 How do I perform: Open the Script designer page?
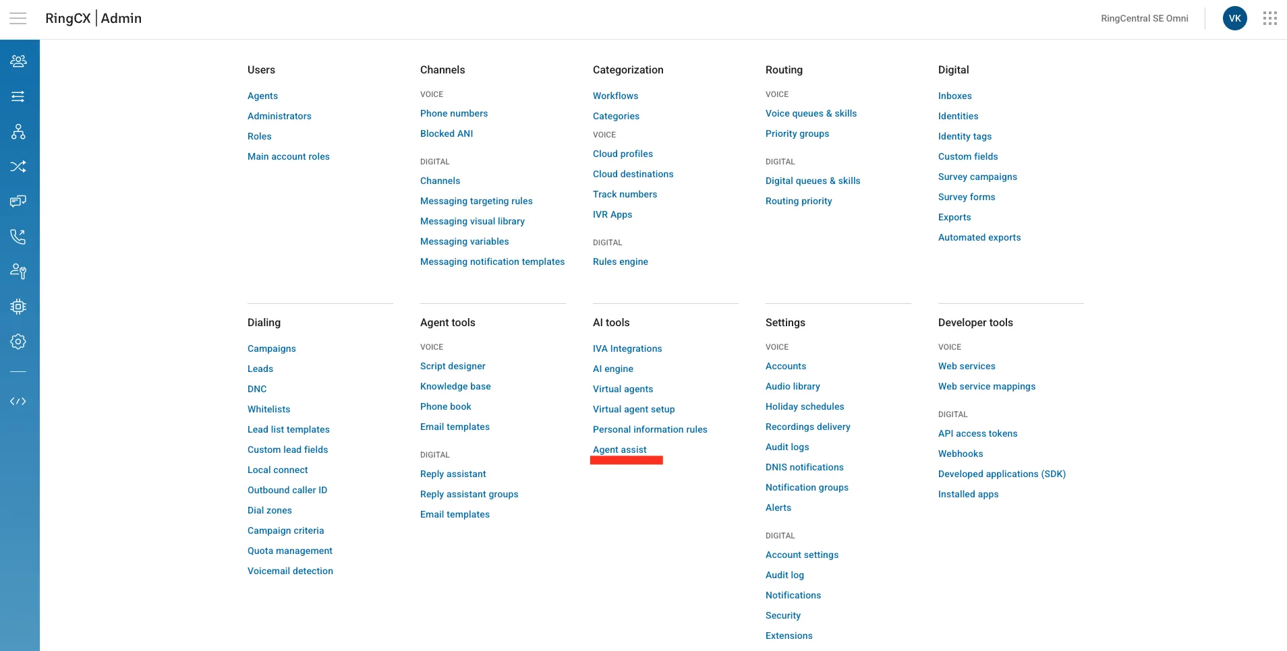click(x=453, y=366)
